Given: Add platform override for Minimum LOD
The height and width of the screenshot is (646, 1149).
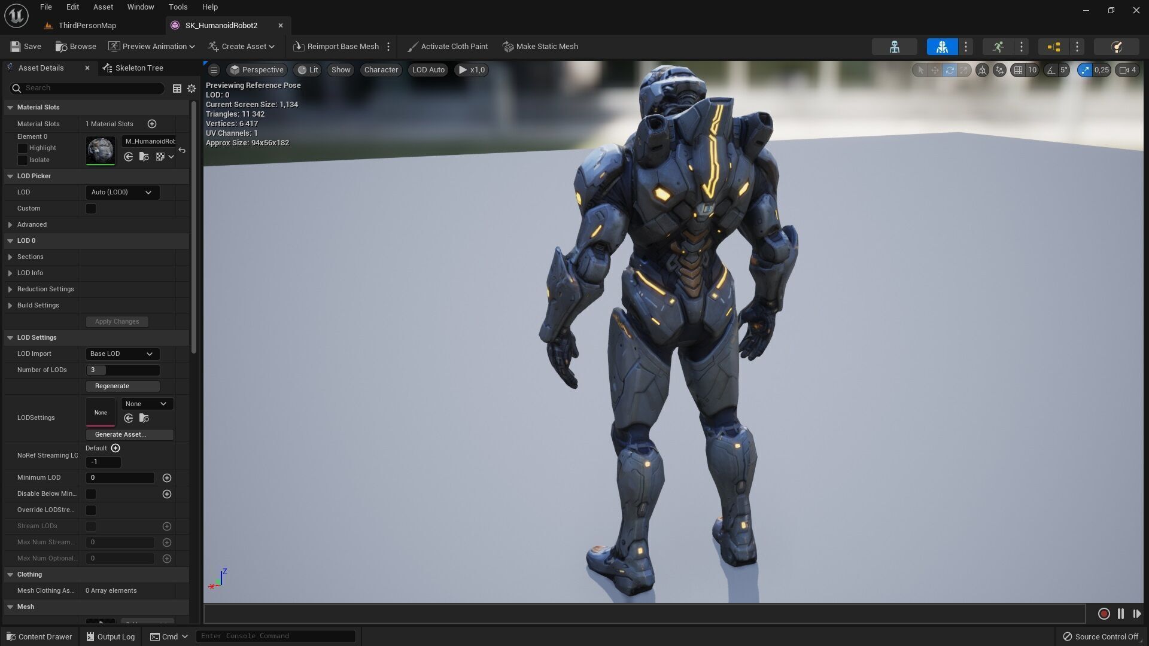Looking at the screenshot, I should tap(167, 478).
